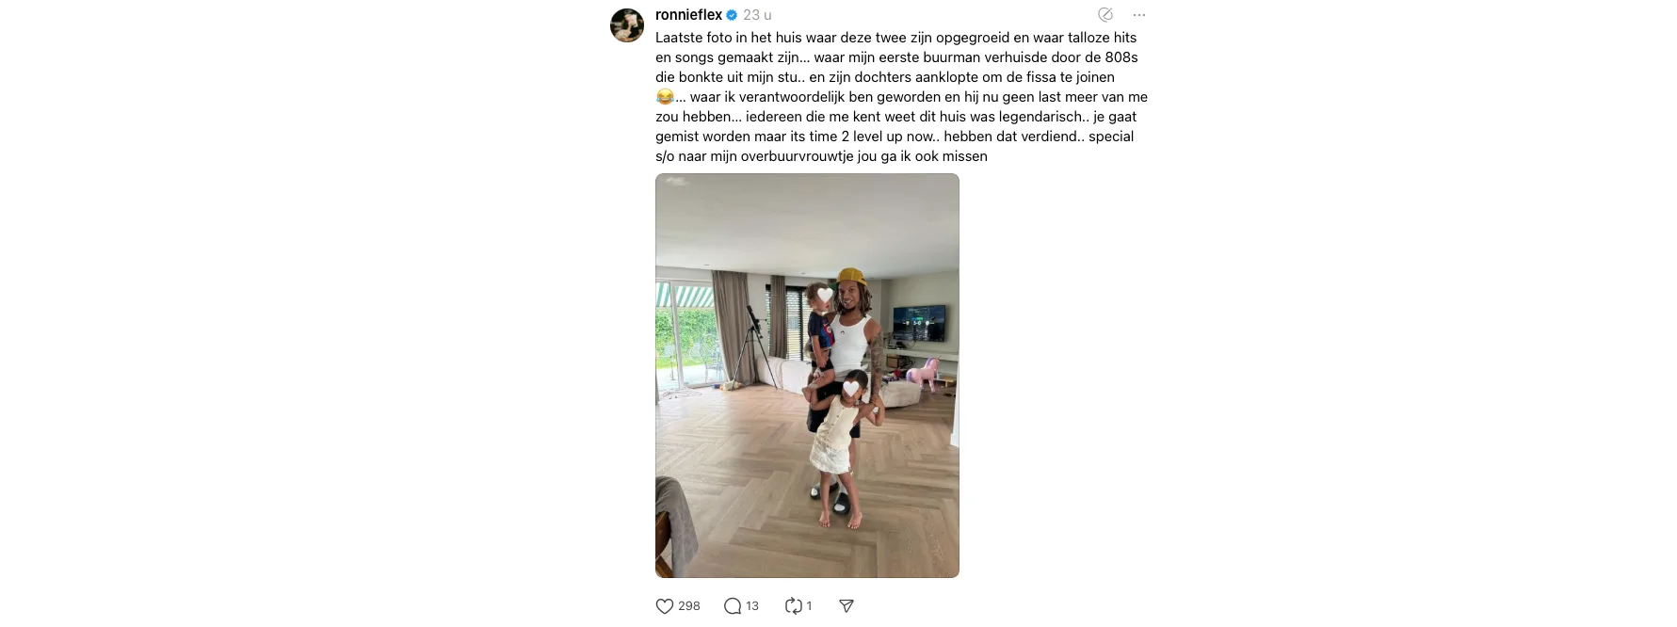Click the circular pencil icon beside more options
This screenshot has width=1677, height=627.
[x=1105, y=15]
